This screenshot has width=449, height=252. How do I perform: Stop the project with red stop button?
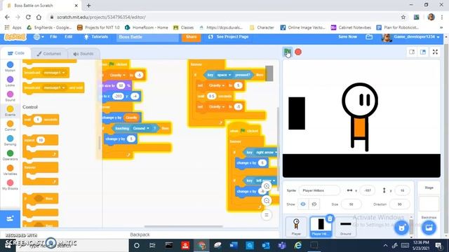click(x=298, y=52)
